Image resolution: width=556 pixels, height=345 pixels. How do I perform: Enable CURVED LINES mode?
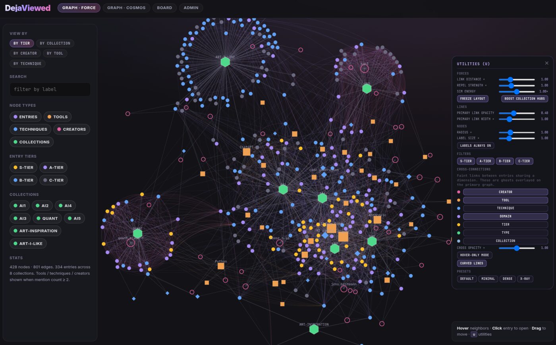coord(472,263)
